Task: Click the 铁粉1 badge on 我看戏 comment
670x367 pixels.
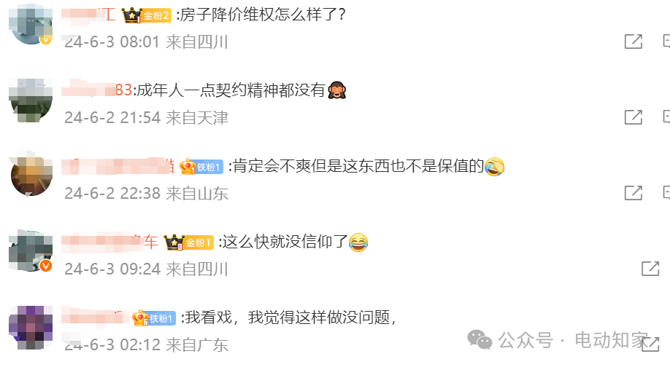Action: tap(154, 318)
